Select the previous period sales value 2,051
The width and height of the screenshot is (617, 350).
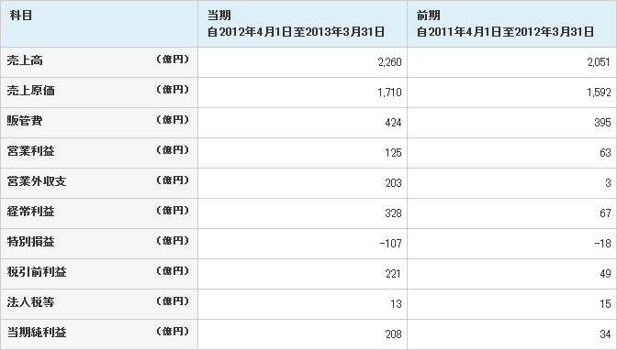(x=599, y=62)
